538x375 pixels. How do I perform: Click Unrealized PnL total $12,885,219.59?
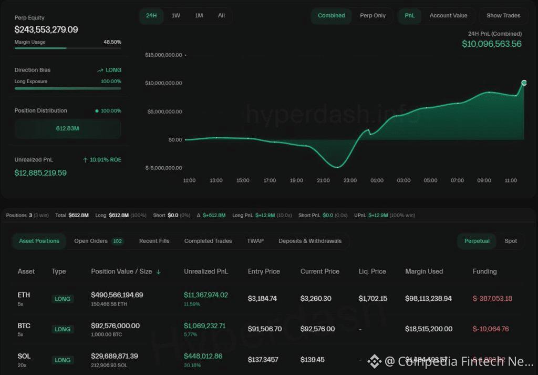click(40, 173)
